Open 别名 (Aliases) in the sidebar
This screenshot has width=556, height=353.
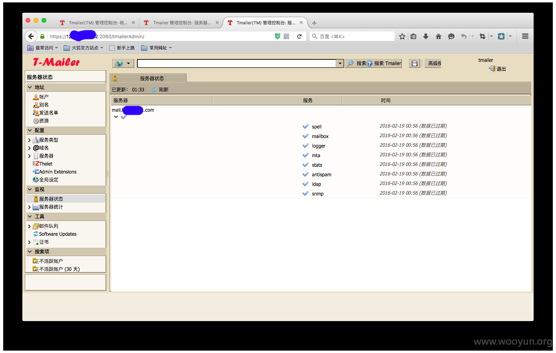40,105
